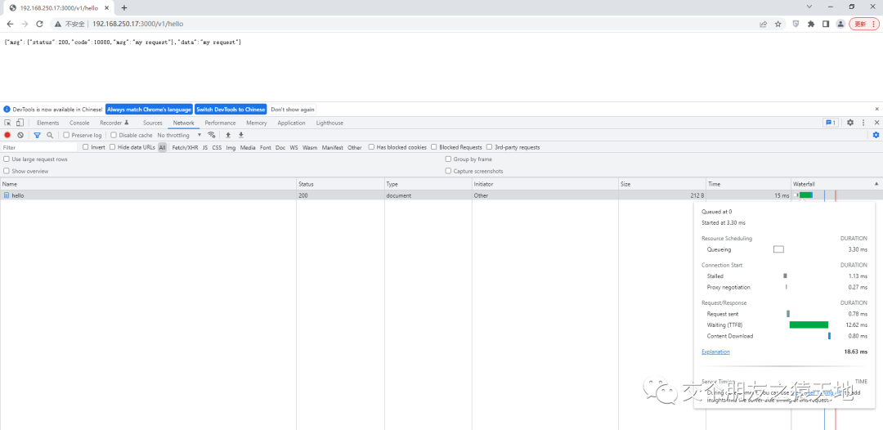Click Don't show again button
Screen dimensions: 883x430
click(x=293, y=110)
